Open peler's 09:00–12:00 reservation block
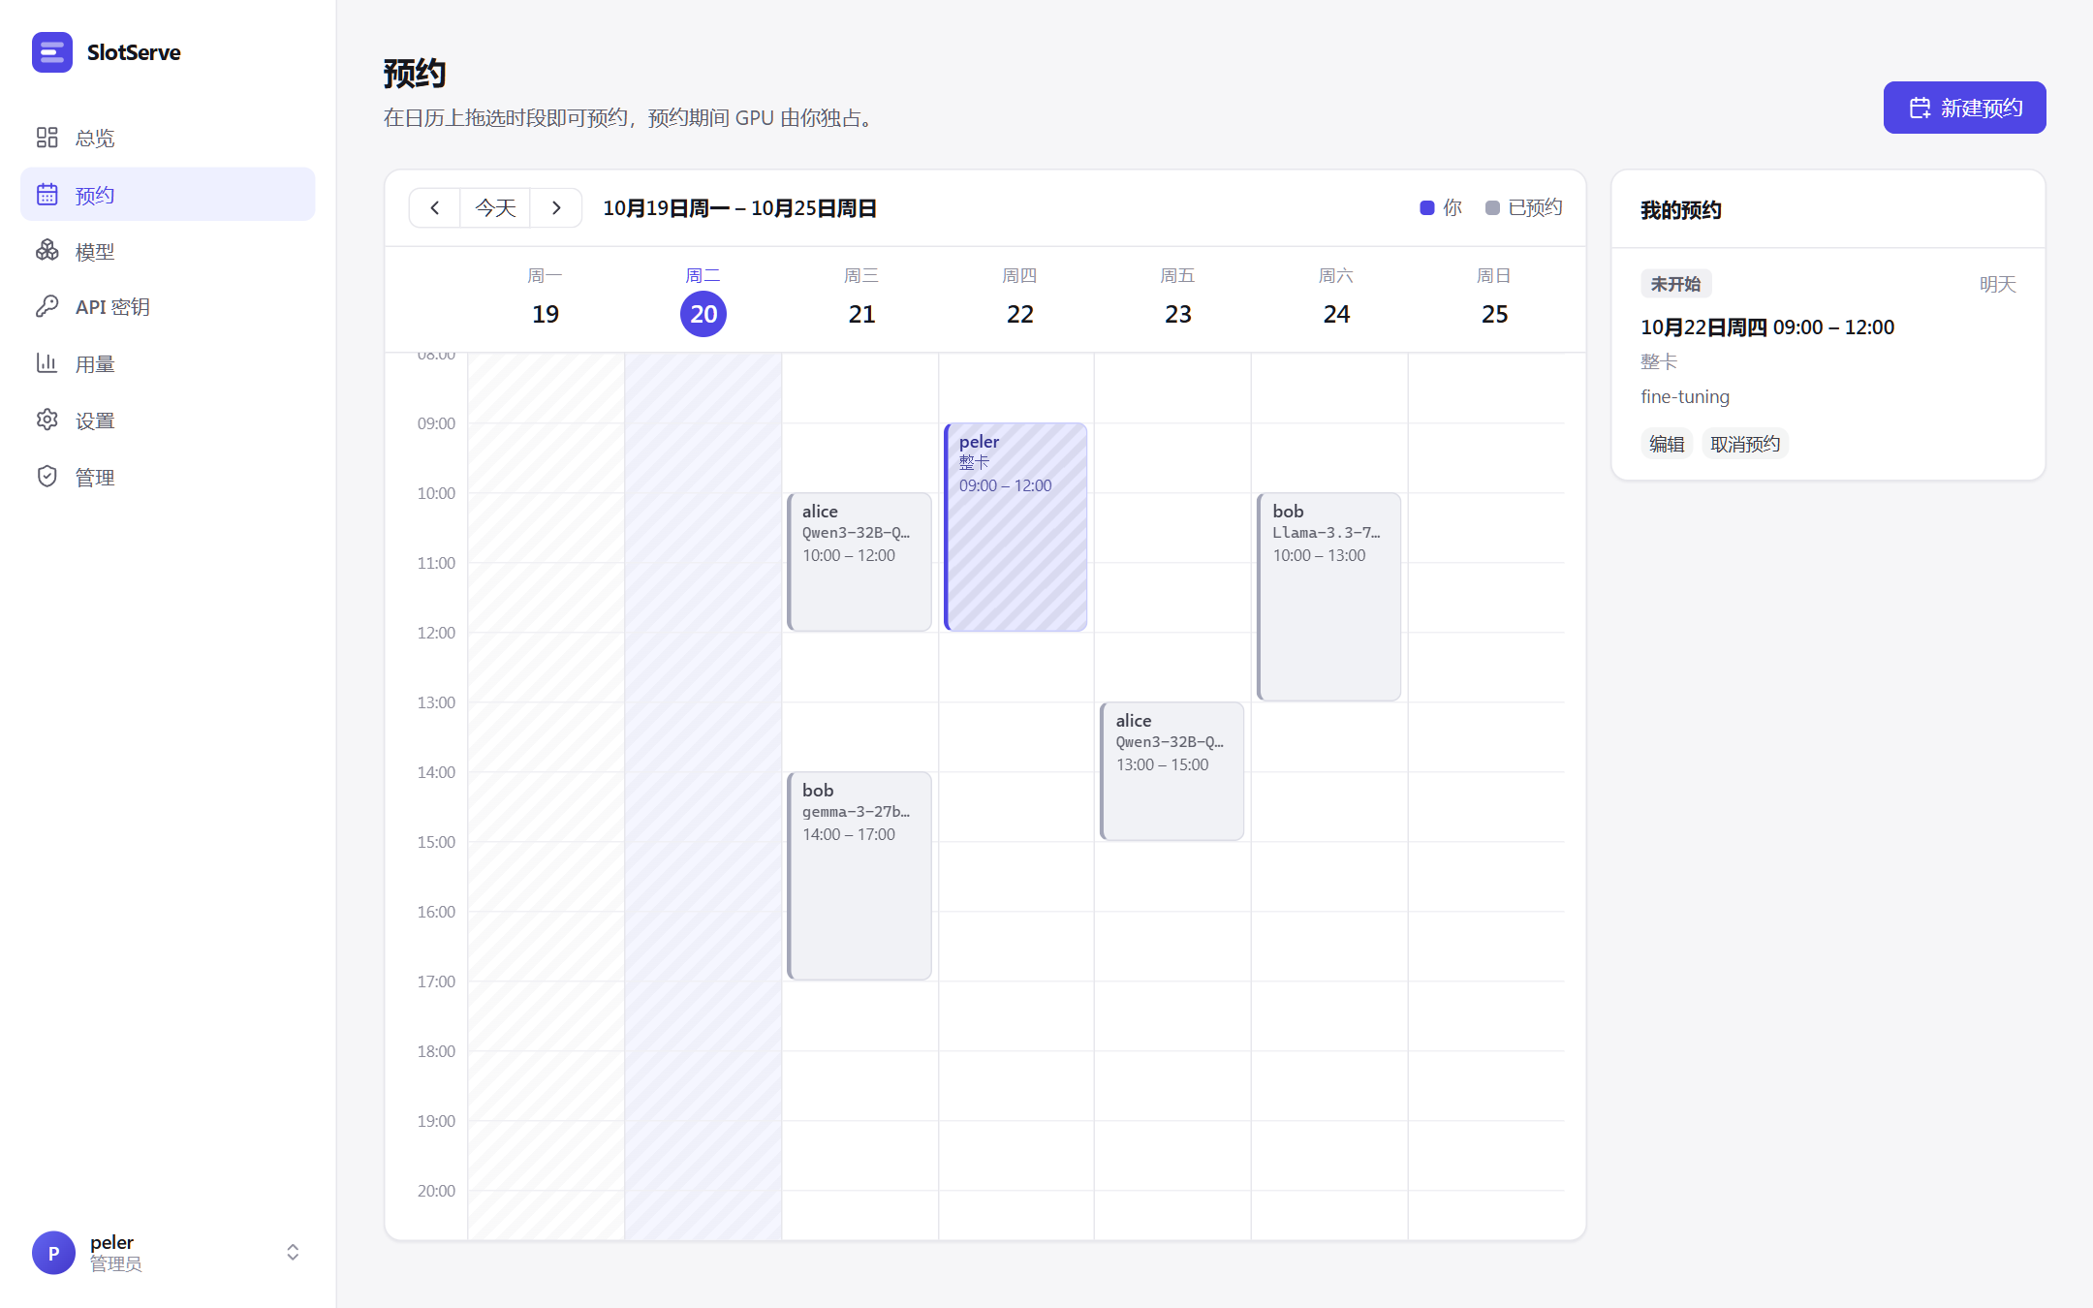2093x1308 pixels. click(1015, 527)
